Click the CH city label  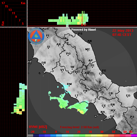[101, 73]
